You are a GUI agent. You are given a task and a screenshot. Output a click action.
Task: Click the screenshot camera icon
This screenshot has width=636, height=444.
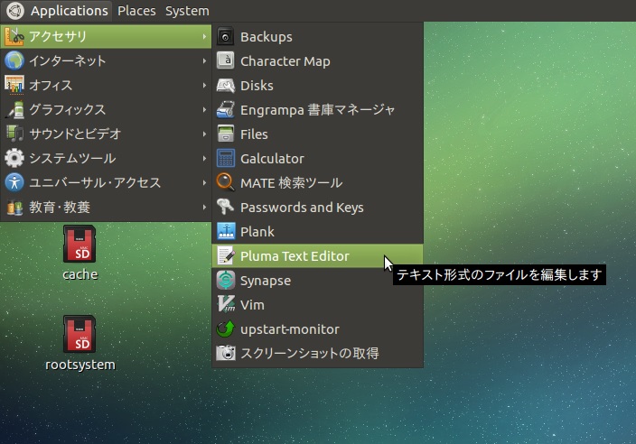pyautogui.click(x=226, y=353)
